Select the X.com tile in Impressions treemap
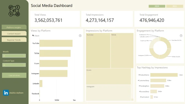The width and height of the screenshot is (185, 104). pyautogui.click(x=108, y=76)
